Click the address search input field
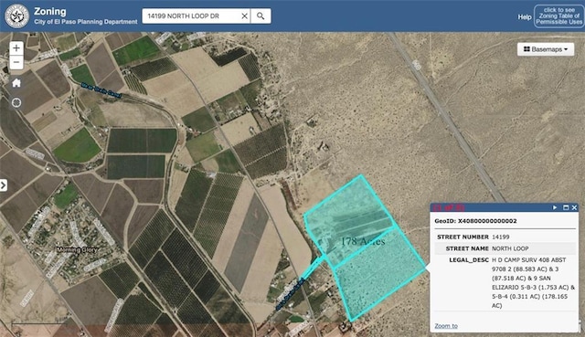This screenshot has height=337, width=585. point(192,16)
